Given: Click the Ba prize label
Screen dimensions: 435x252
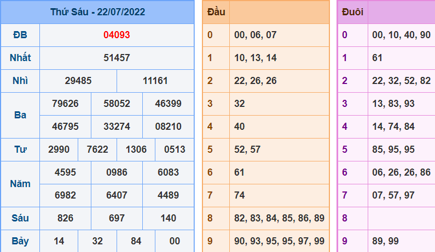Looking at the screenshot, I should [x=20, y=115].
